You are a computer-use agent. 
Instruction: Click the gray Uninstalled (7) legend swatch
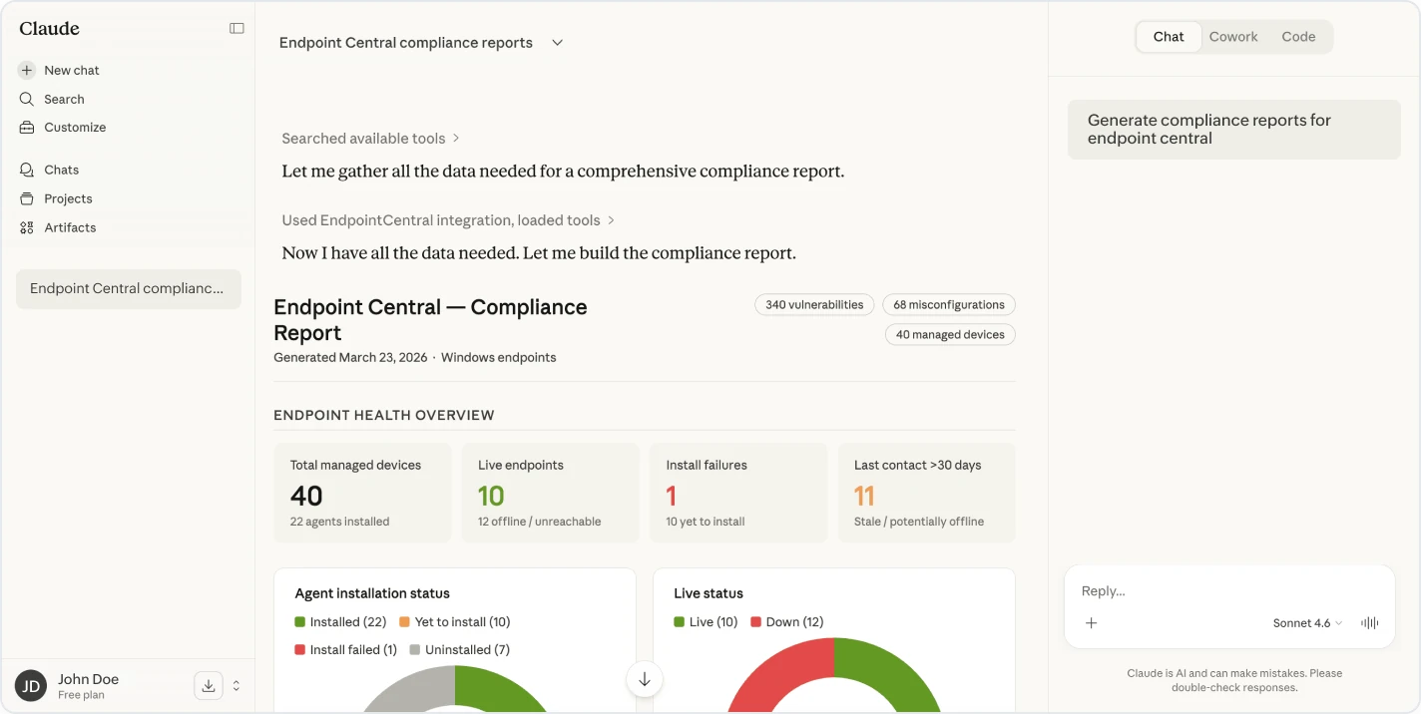(414, 650)
